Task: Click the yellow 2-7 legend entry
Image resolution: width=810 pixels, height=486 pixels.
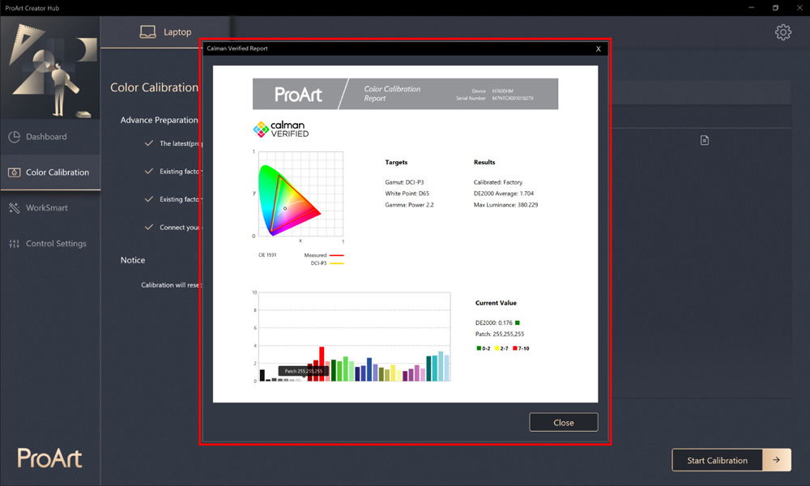Action: click(x=501, y=348)
